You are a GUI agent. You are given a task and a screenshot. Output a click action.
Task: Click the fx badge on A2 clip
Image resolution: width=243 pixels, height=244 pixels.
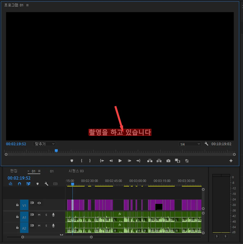pyautogui.click(x=120, y=225)
